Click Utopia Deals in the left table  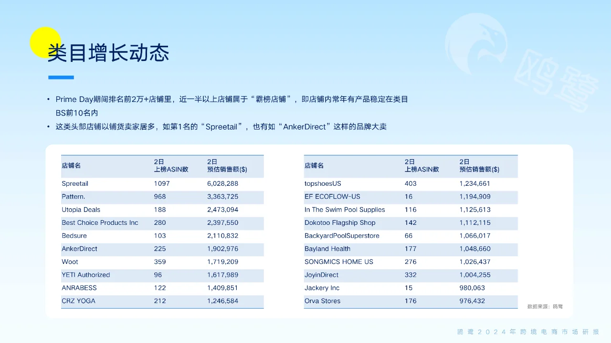click(81, 210)
